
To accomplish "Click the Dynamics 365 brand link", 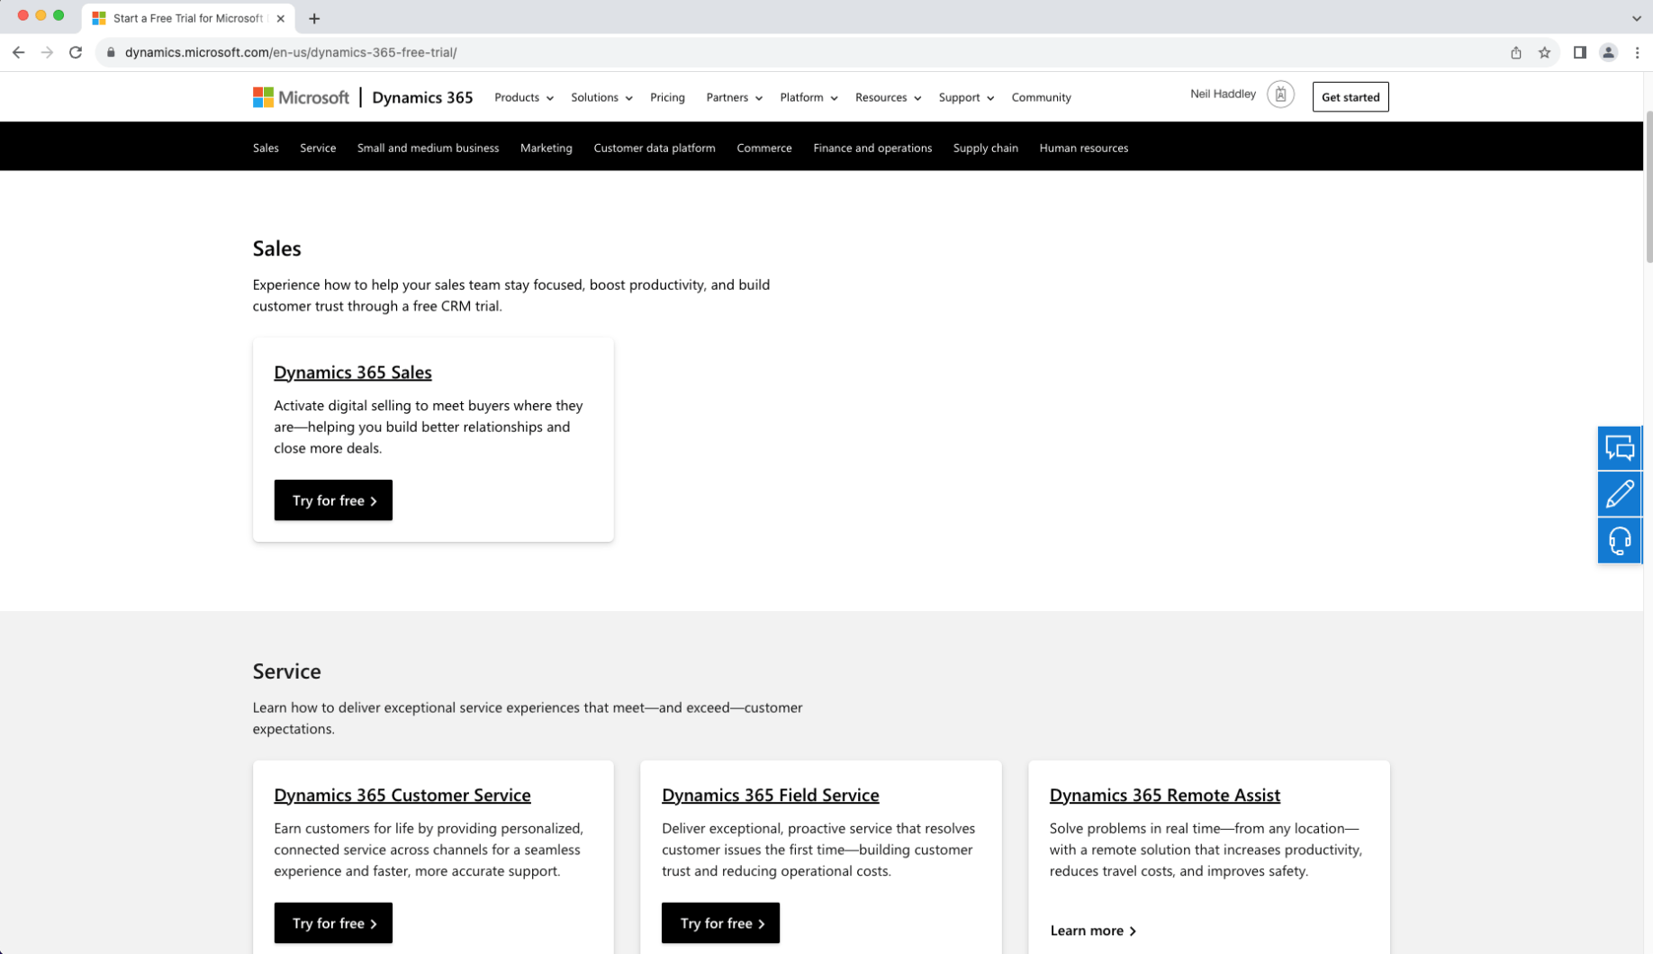I will pos(422,97).
